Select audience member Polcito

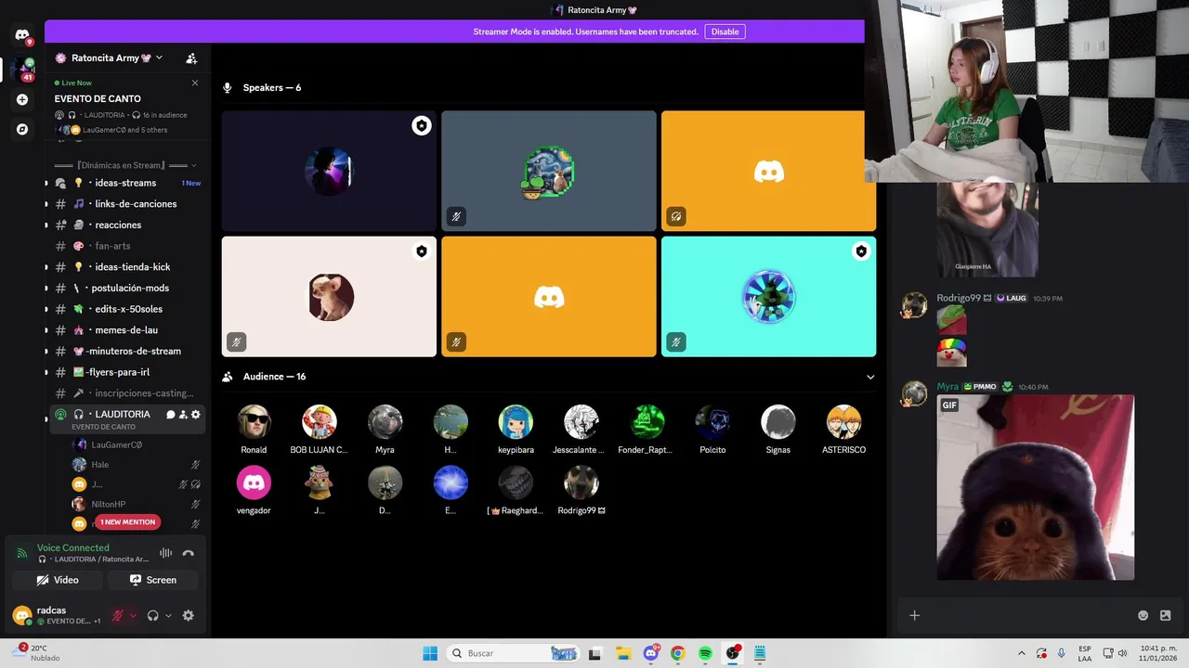(712, 430)
